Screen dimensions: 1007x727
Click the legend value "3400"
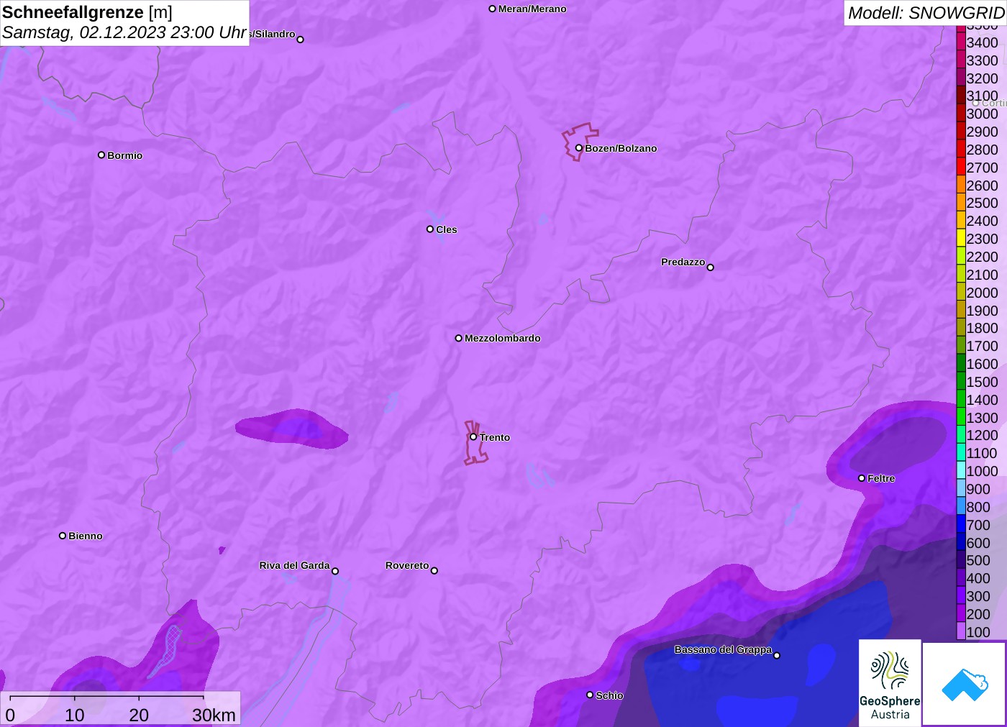[x=982, y=42]
